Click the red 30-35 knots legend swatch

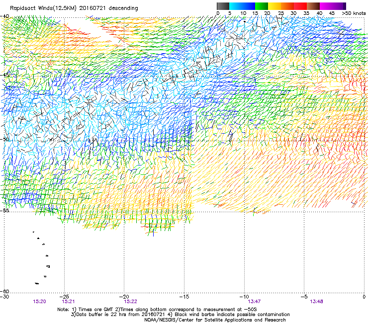[300, 6]
